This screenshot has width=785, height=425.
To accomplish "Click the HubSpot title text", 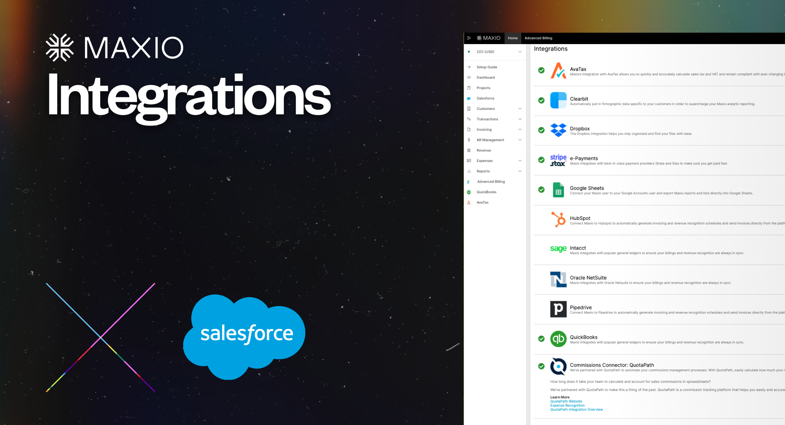I will pyautogui.click(x=580, y=218).
